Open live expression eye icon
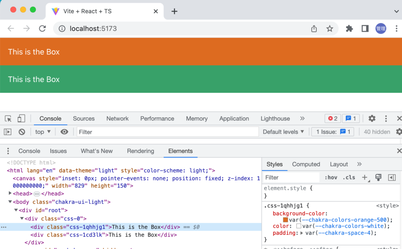 tap(64, 132)
